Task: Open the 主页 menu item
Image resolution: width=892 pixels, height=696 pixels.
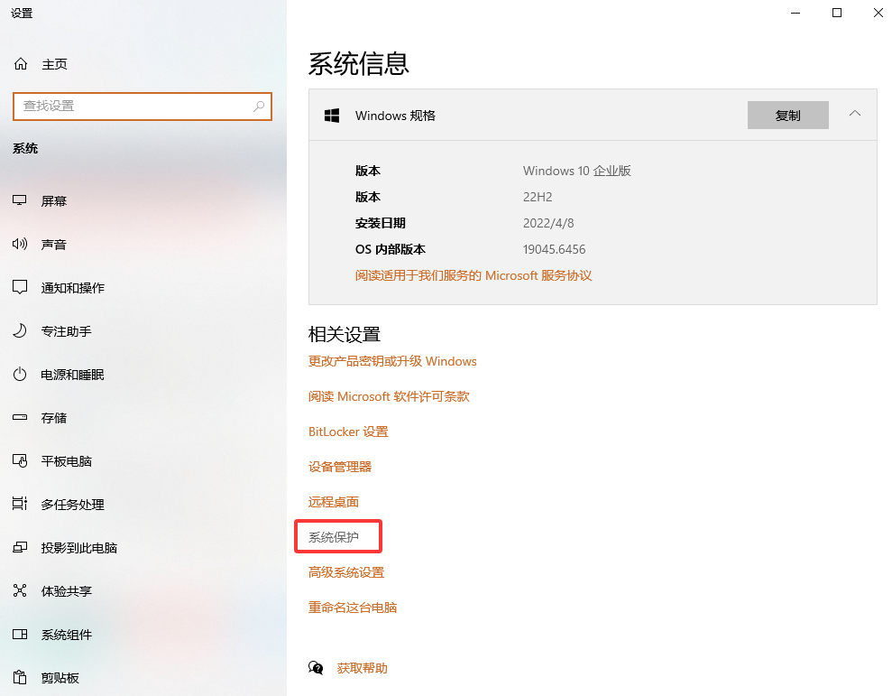Action: (x=55, y=64)
